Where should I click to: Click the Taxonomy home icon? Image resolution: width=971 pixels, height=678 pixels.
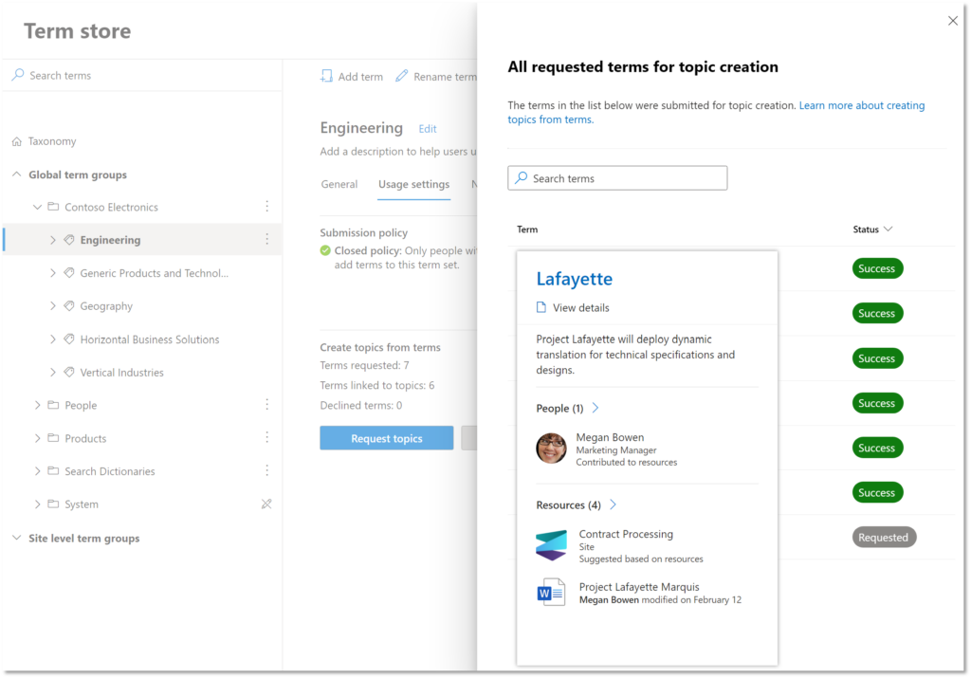pyautogui.click(x=17, y=140)
